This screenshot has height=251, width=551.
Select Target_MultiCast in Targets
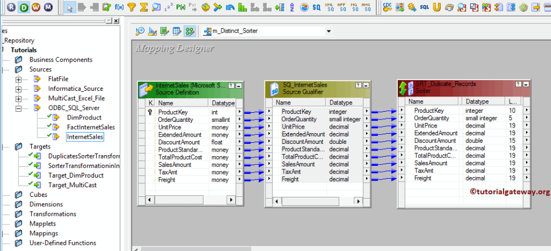pyautogui.click(x=72, y=185)
